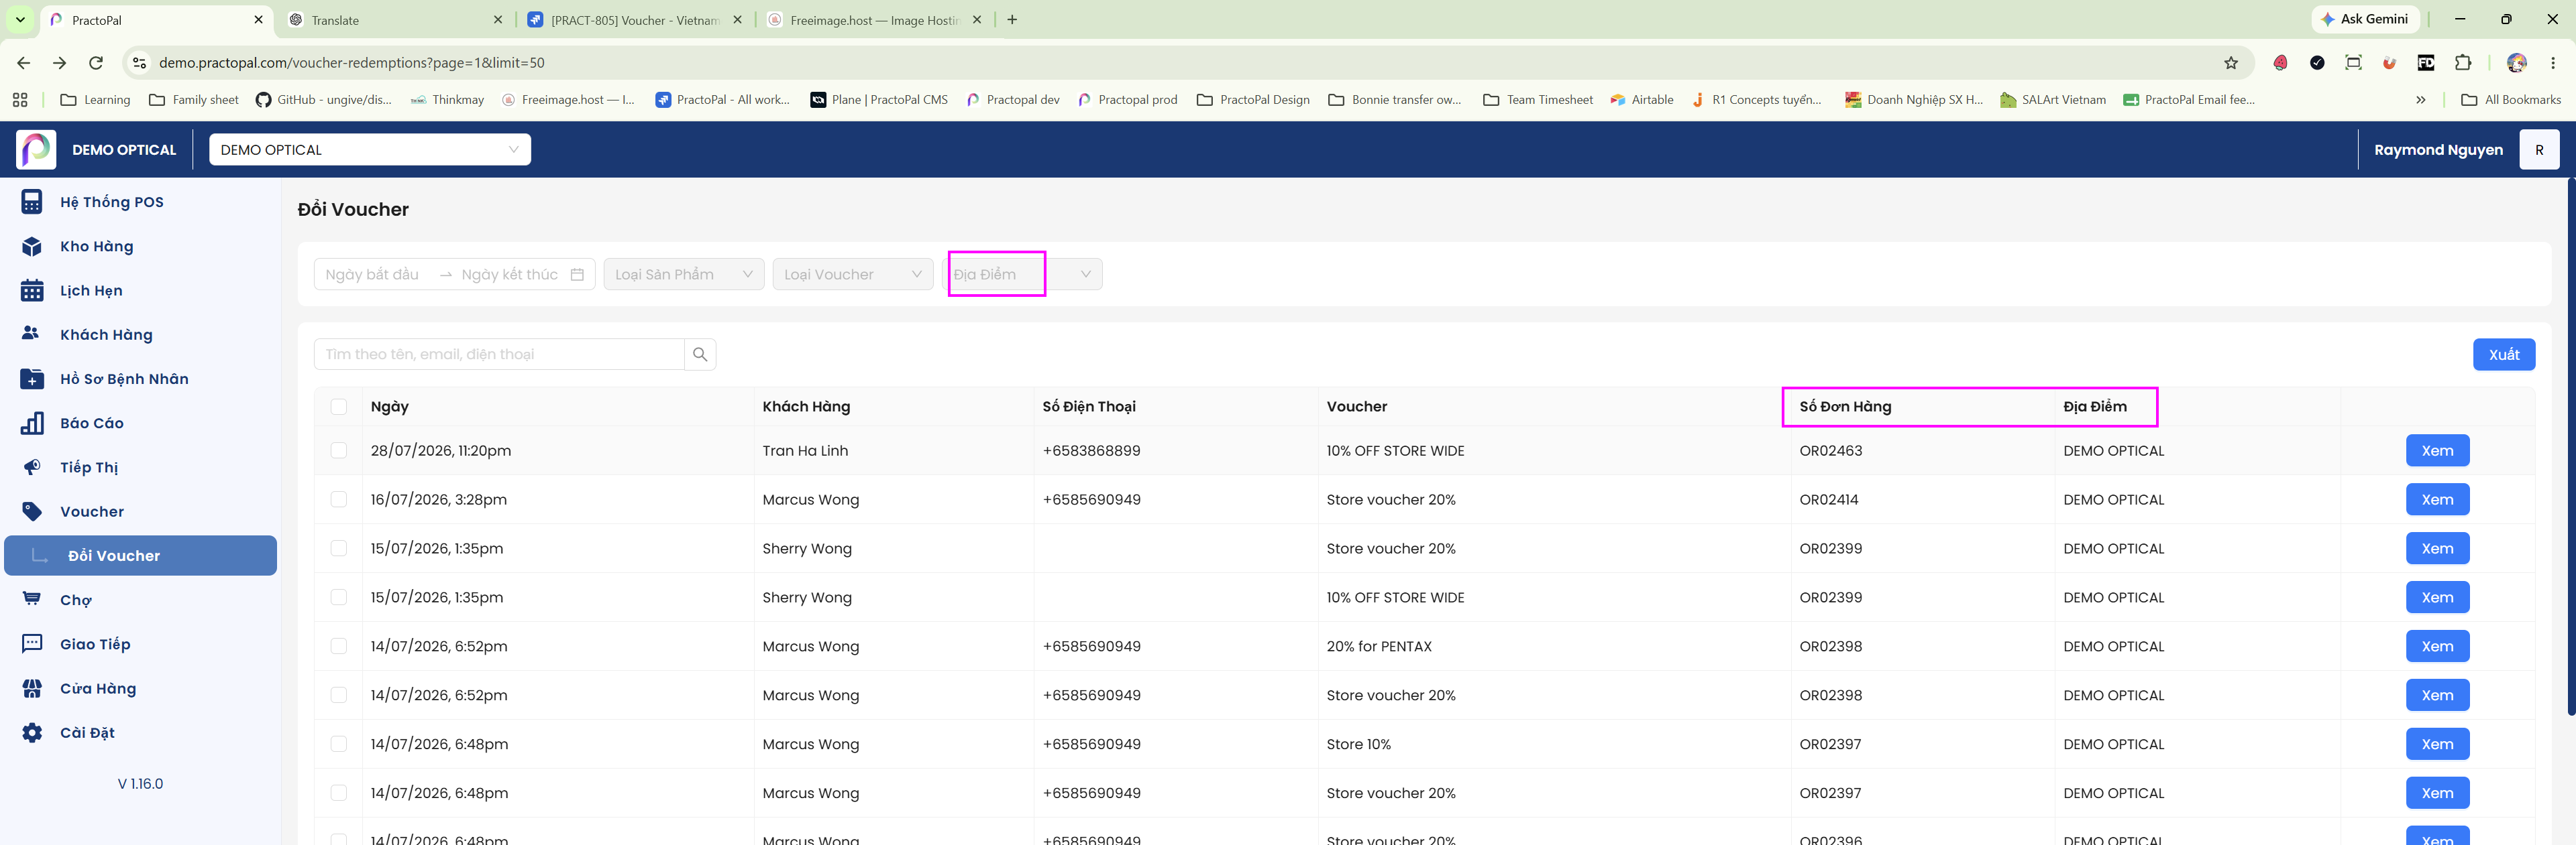Click the Ngày bắt đầu start date field
This screenshot has width=2576, height=845.
tap(372, 275)
